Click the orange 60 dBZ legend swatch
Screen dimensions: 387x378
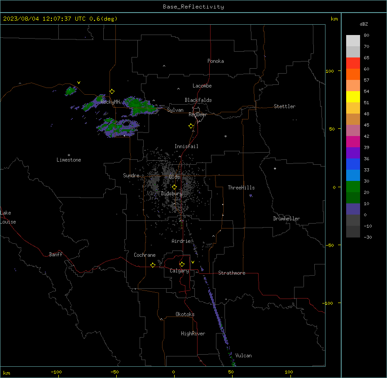click(353, 74)
